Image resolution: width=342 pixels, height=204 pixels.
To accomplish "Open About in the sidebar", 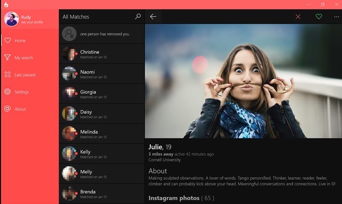I will 30,109.
